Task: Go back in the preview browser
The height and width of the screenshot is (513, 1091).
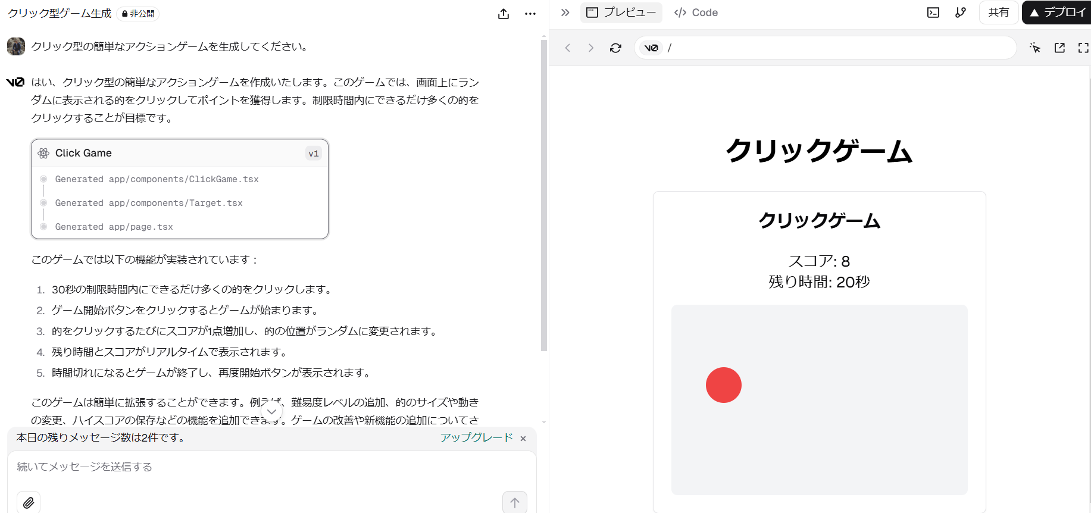Action: pos(568,48)
